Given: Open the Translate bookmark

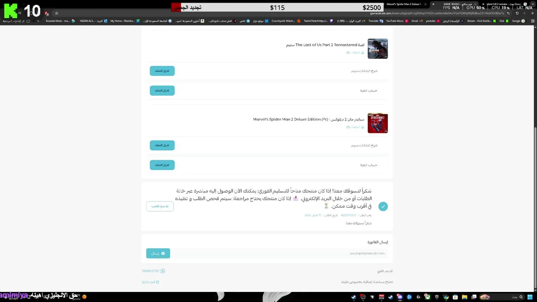Looking at the screenshot, I should point(375,21).
